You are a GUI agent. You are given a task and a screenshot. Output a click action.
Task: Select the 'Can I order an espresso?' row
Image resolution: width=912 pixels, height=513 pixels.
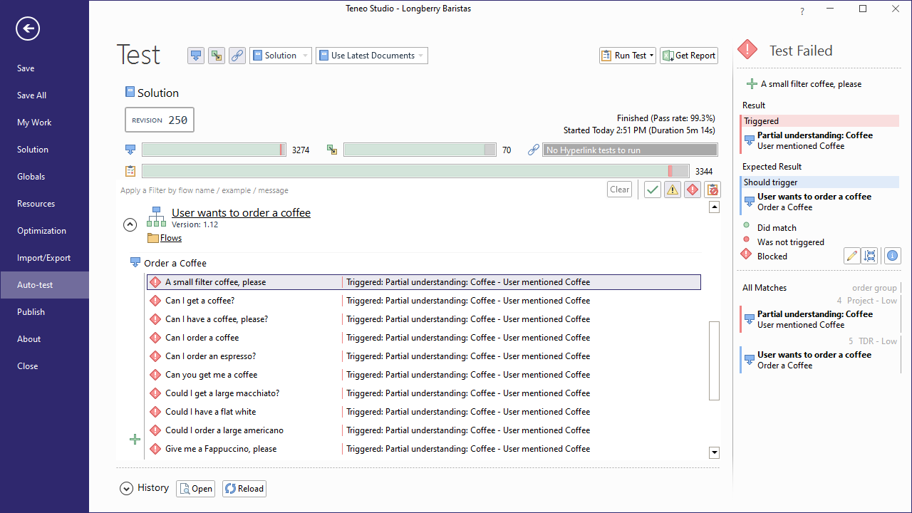[x=424, y=356]
